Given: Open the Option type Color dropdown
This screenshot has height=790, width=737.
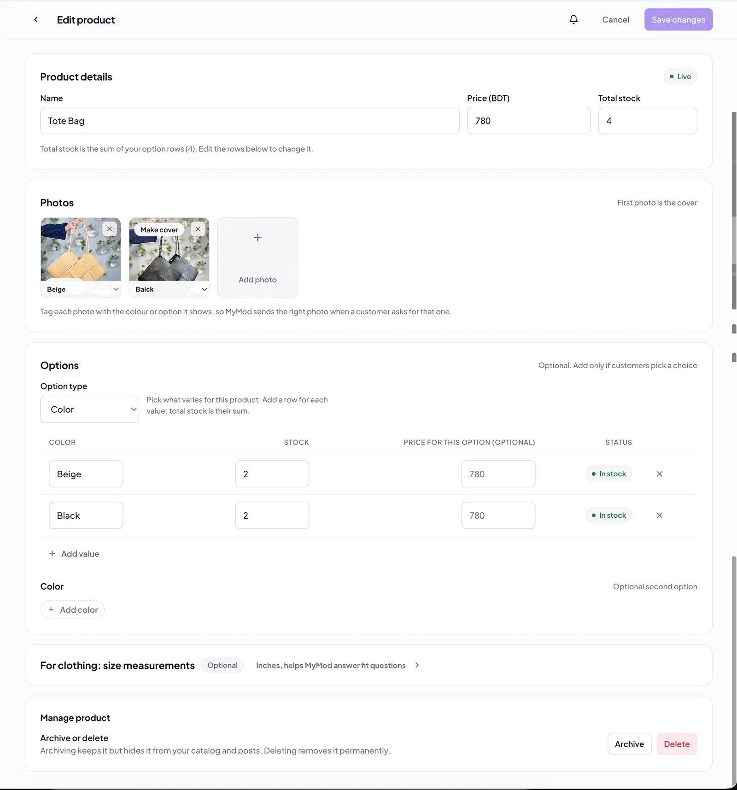Looking at the screenshot, I should (x=89, y=409).
